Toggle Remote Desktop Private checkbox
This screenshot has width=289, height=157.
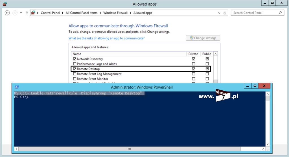194,69
